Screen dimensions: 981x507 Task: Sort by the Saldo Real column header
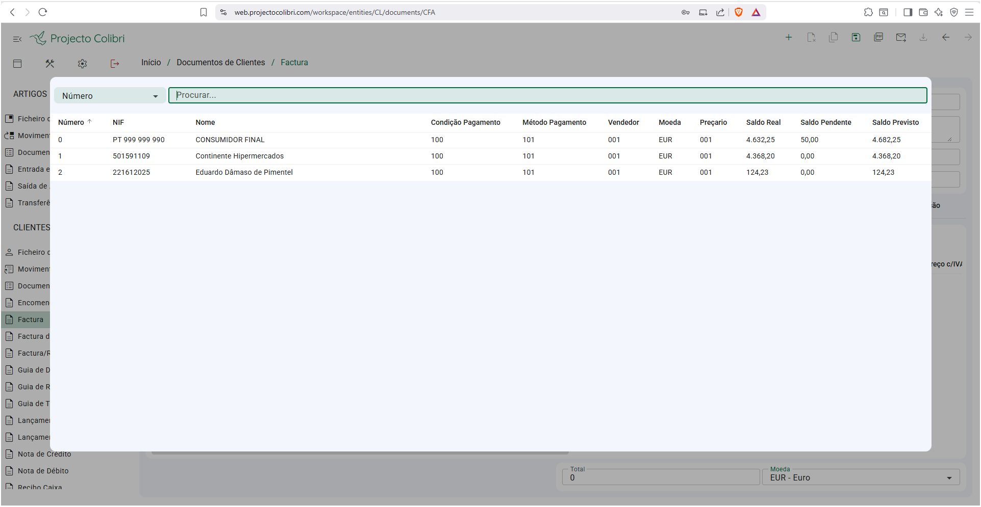[x=763, y=122]
